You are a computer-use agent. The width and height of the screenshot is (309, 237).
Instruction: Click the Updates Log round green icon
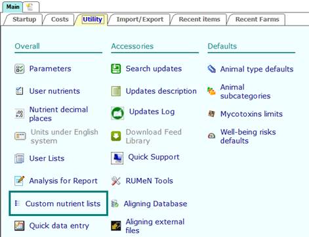(x=117, y=113)
